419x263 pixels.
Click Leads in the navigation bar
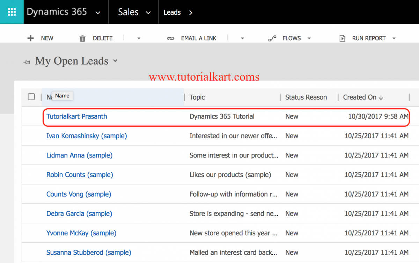click(172, 12)
